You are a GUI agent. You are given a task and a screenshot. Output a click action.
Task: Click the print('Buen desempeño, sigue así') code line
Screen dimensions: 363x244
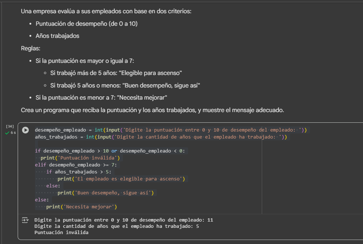pyautogui.click(x=106, y=193)
